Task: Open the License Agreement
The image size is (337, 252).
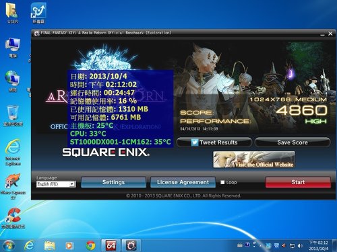Action: pyautogui.click(x=183, y=182)
